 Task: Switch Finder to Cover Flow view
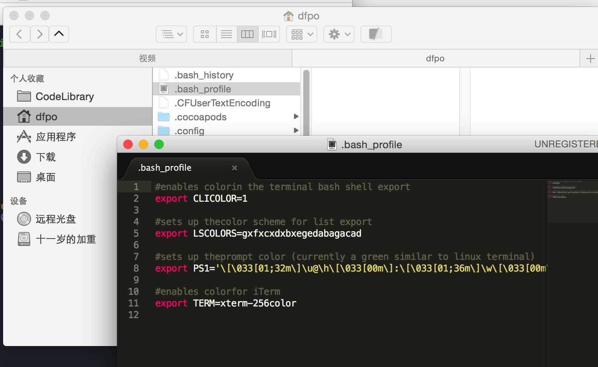click(269, 34)
